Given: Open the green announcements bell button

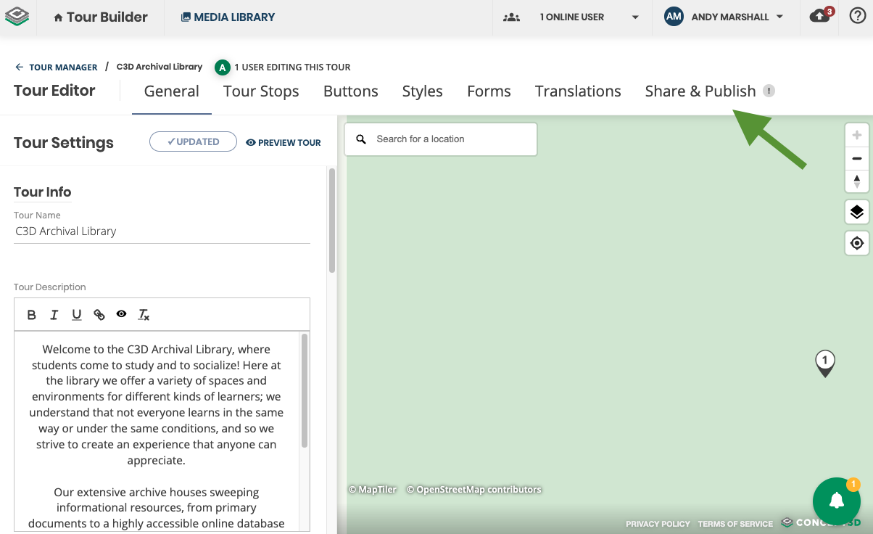Looking at the screenshot, I should click(x=836, y=501).
